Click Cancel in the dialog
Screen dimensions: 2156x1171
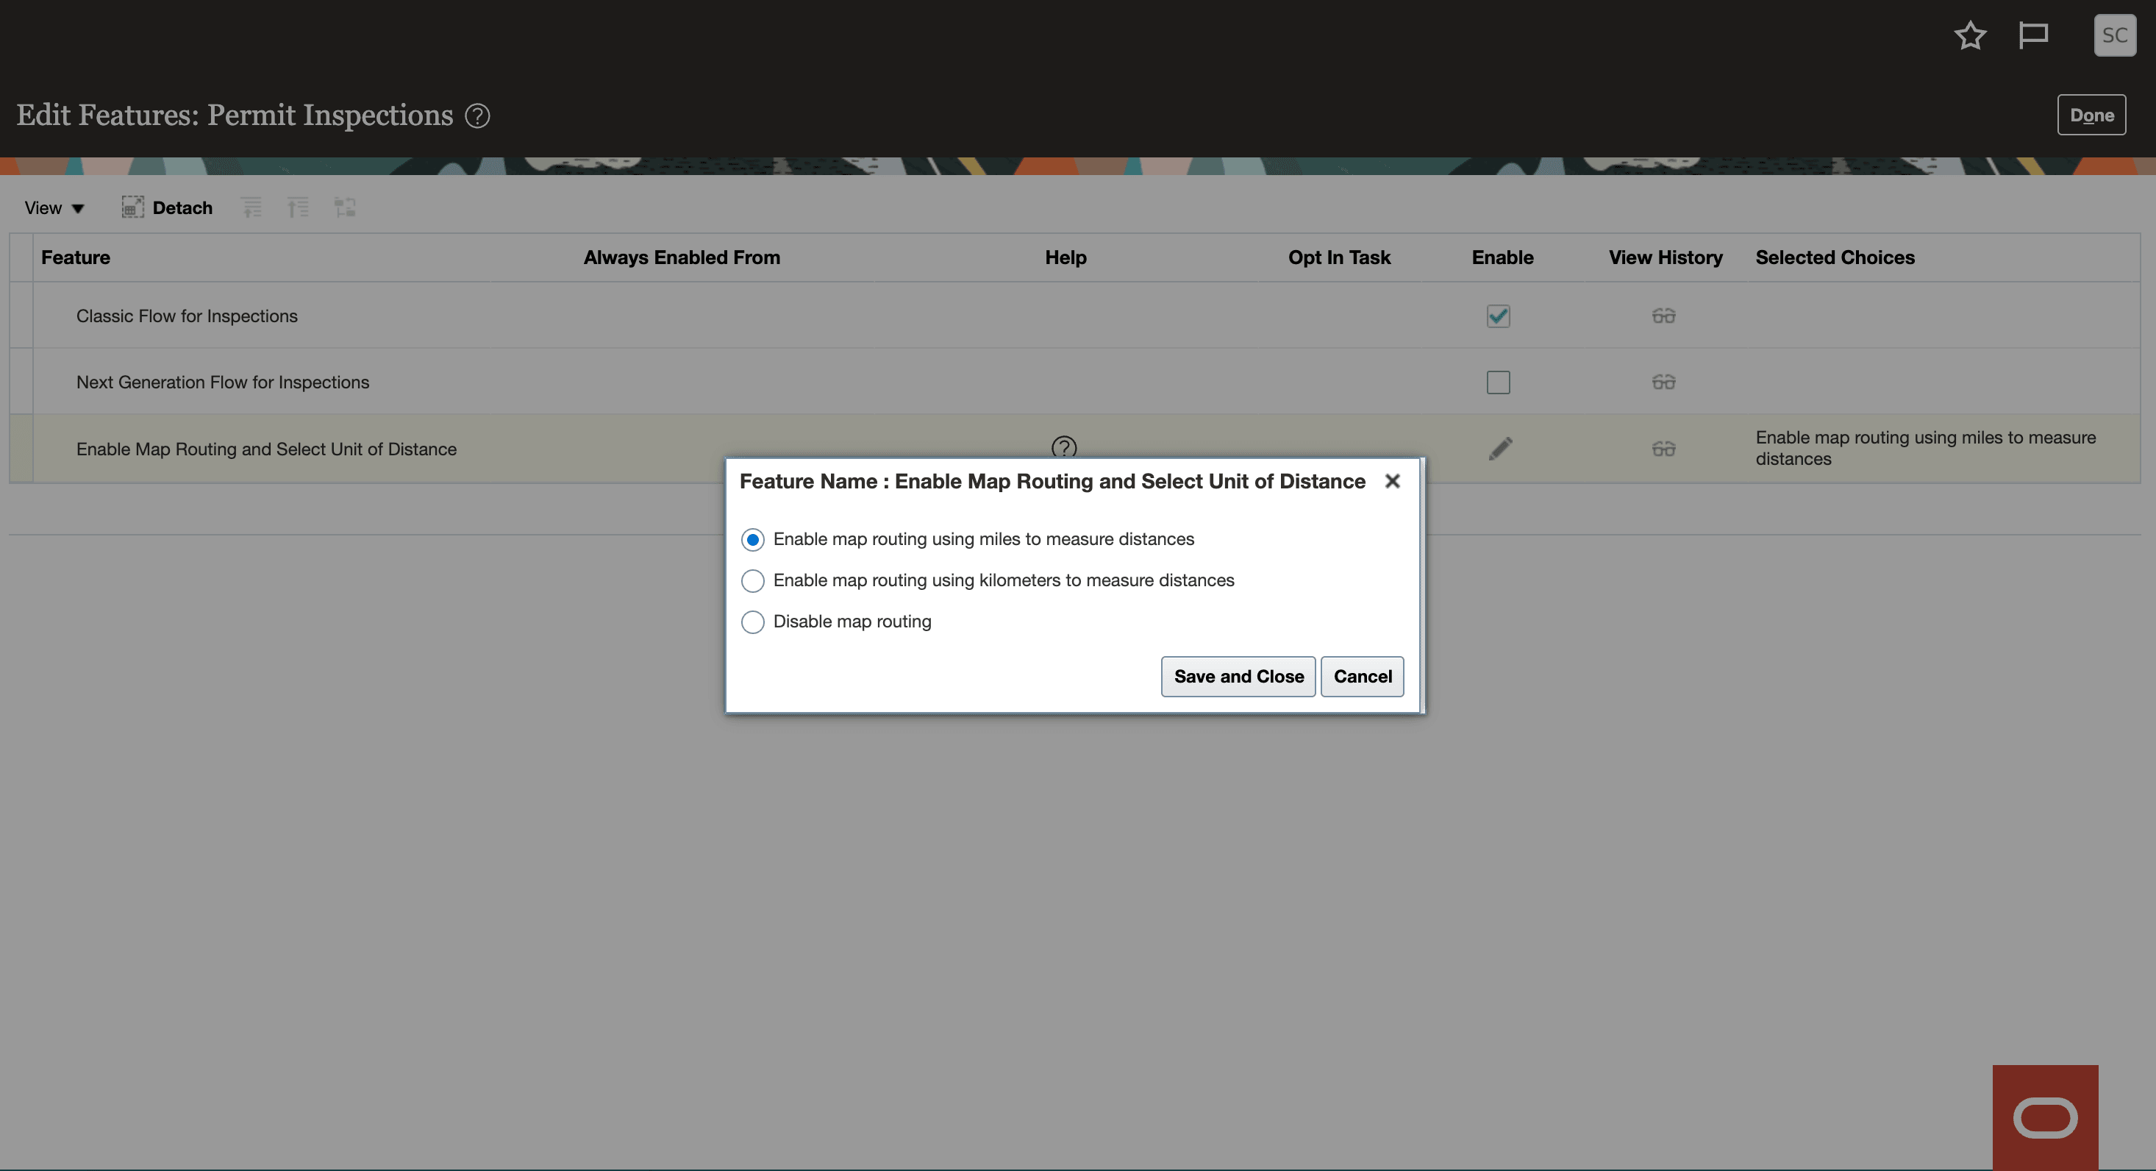(1362, 676)
